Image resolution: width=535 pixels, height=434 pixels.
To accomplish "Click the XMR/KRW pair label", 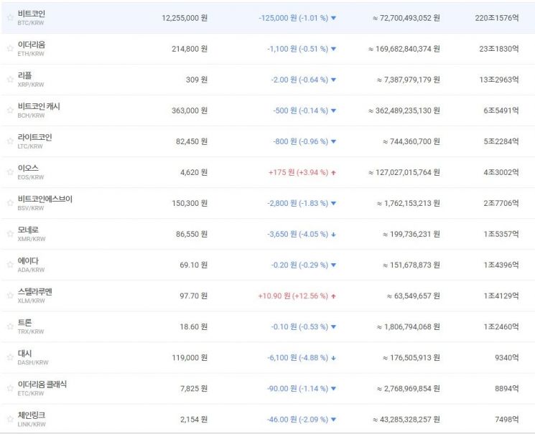I will coord(32,239).
